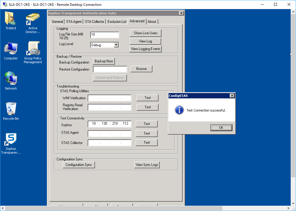Click the remote desktop horizontal scrollbar

[113, 208]
